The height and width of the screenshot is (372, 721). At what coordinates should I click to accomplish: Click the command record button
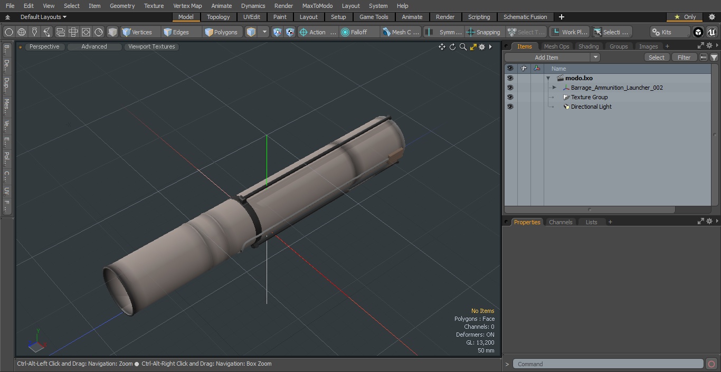(711, 364)
